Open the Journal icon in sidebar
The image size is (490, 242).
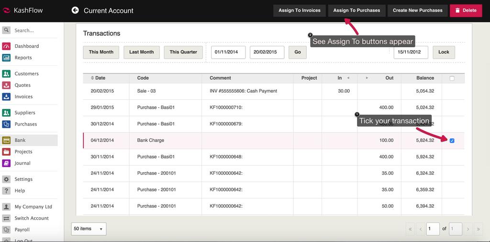click(6, 163)
